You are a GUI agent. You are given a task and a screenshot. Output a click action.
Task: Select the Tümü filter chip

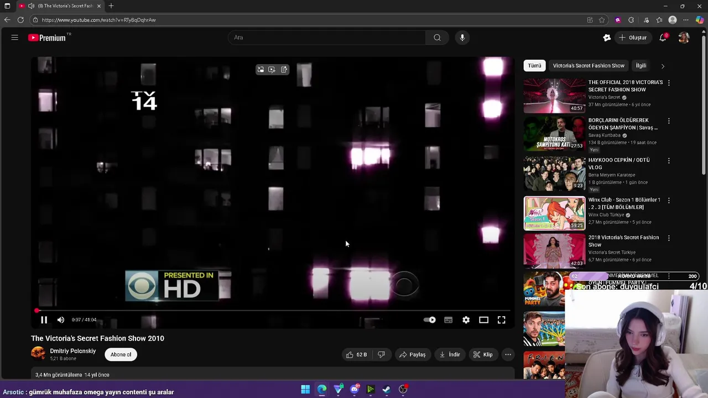click(x=534, y=66)
